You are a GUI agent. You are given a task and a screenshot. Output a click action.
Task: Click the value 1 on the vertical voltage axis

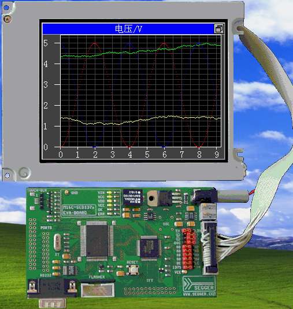tap(46, 126)
